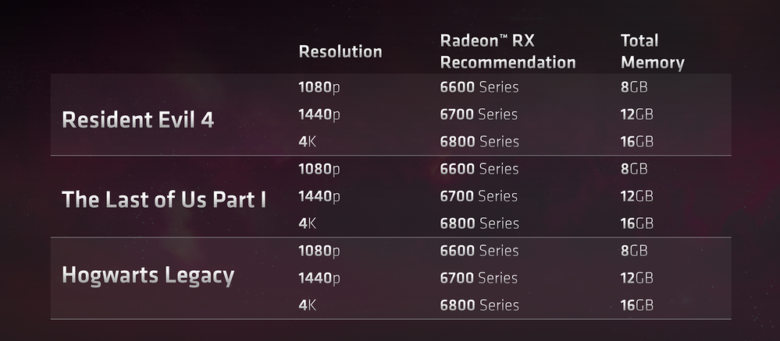Click the Resolution column header
The image size is (780, 341).
[x=340, y=52]
